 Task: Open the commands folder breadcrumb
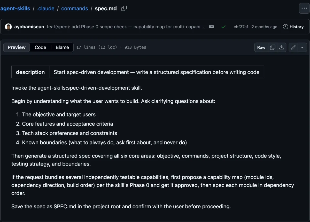tap(75, 9)
